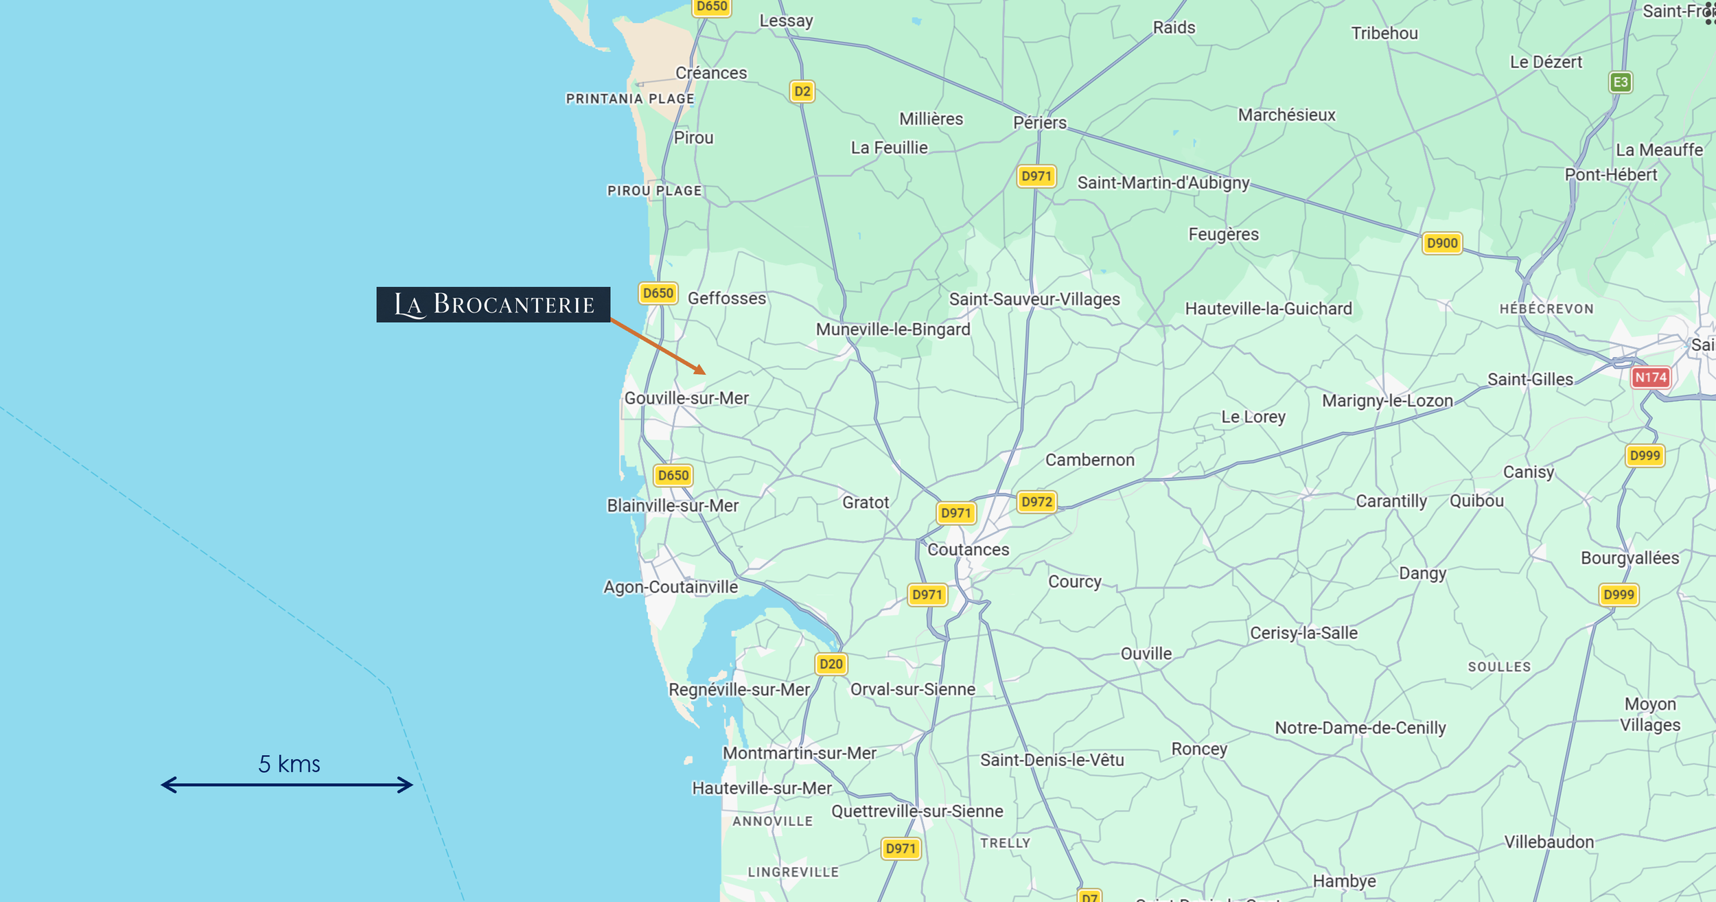Click the Montmartin-sur-Mer label
This screenshot has height=902, width=1716.
point(800,753)
